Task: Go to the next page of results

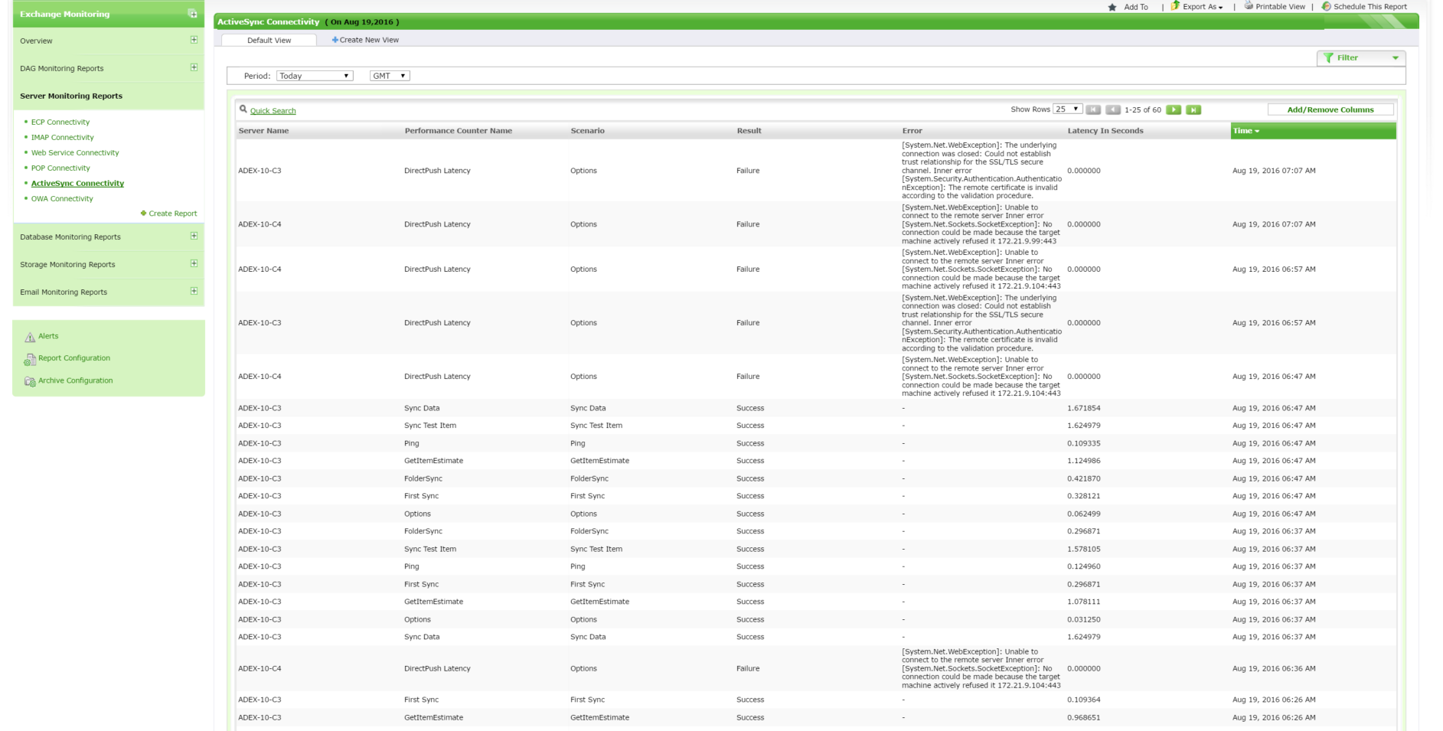Action: pos(1174,109)
